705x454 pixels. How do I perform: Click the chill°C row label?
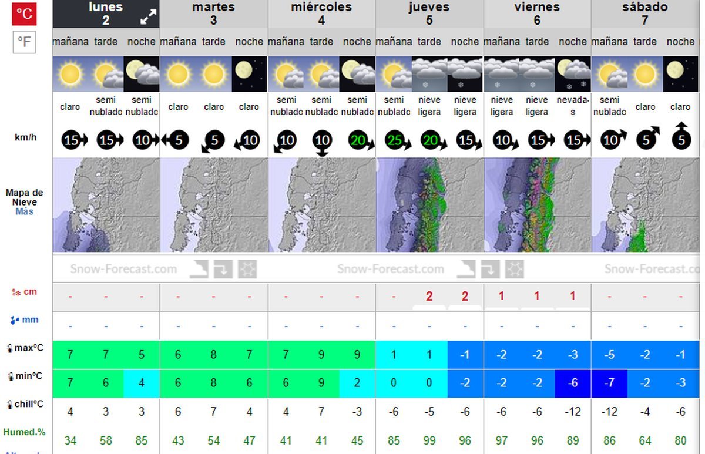[25, 405]
